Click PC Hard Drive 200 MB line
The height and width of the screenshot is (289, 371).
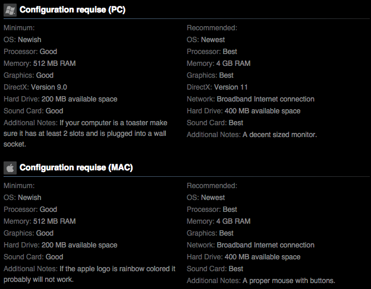pos(60,99)
